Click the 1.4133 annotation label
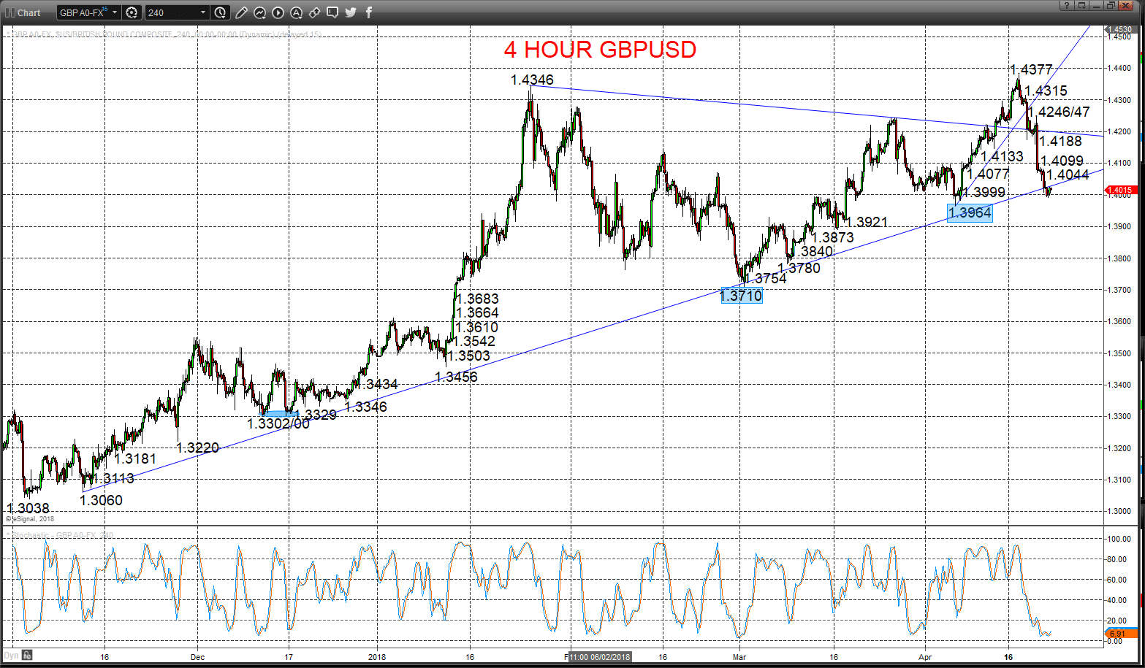1145x668 pixels. pos(1002,156)
